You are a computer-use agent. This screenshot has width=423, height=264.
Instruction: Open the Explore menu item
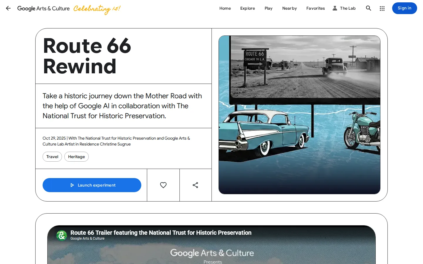(248, 8)
